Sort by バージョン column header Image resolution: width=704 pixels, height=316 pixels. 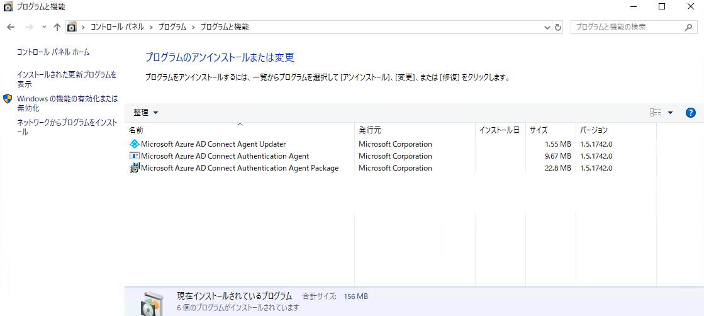pyautogui.click(x=616, y=130)
